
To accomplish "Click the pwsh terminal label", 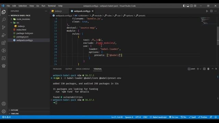I will click(192, 69).
